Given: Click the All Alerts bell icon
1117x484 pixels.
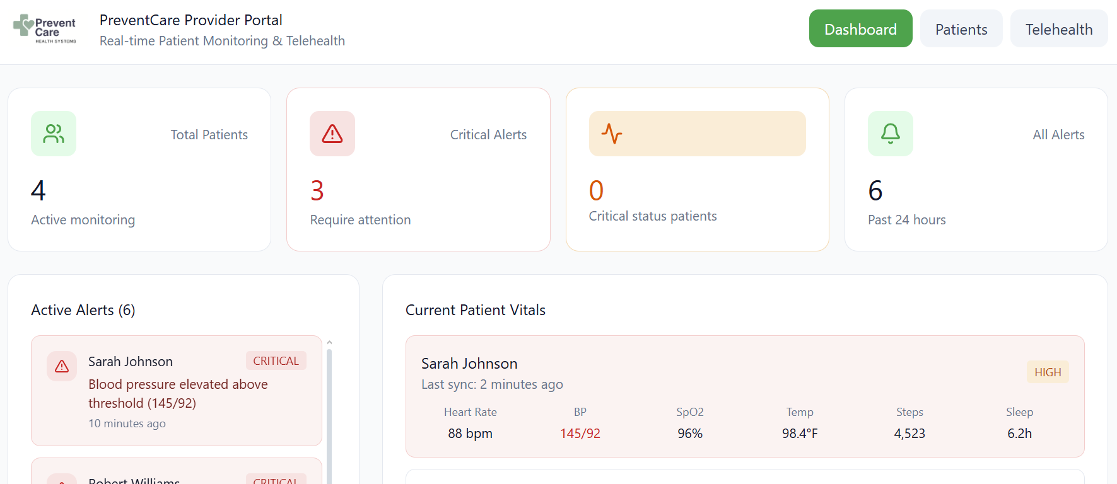Looking at the screenshot, I should (x=890, y=134).
